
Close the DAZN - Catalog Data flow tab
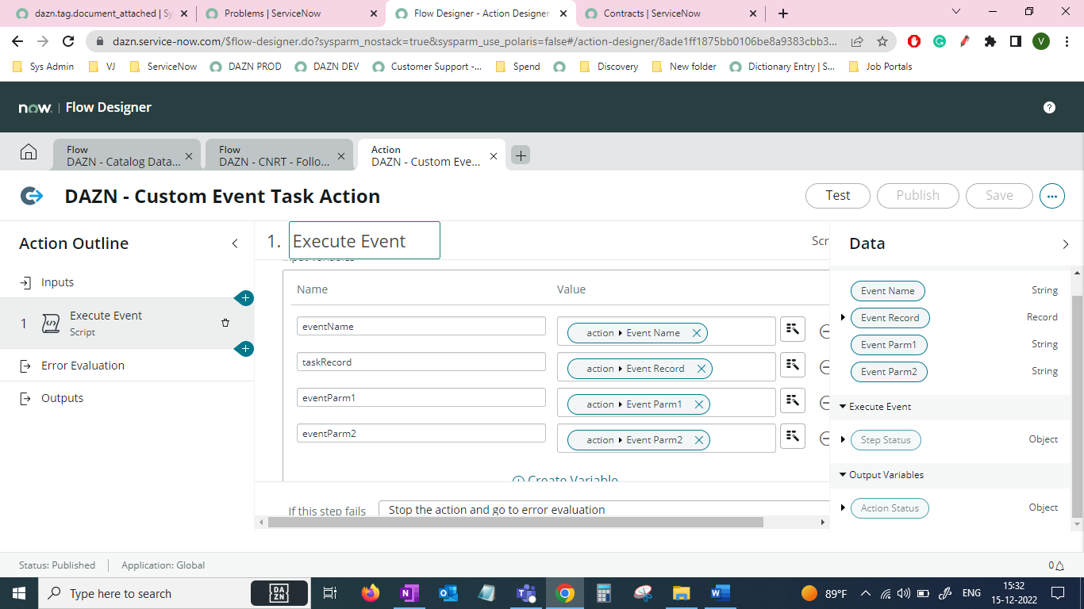coord(189,156)
